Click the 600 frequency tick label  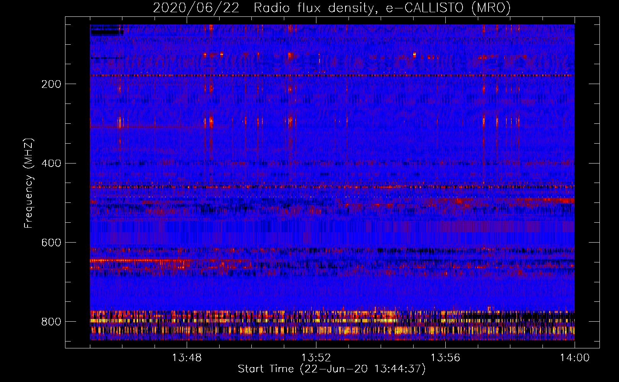tap(51, 243)
